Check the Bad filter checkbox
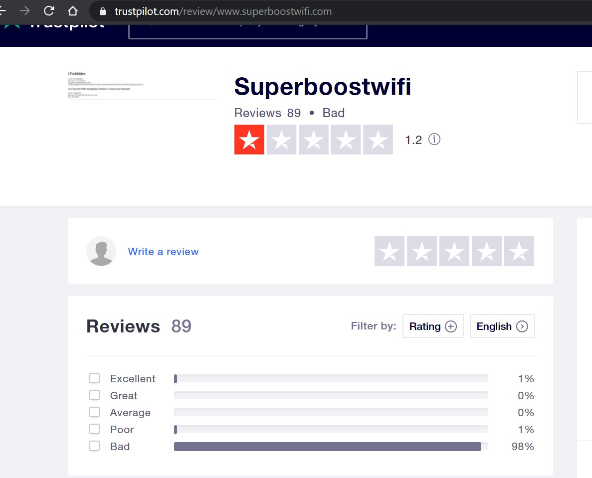The image size is (592, 478). (94, 446)
